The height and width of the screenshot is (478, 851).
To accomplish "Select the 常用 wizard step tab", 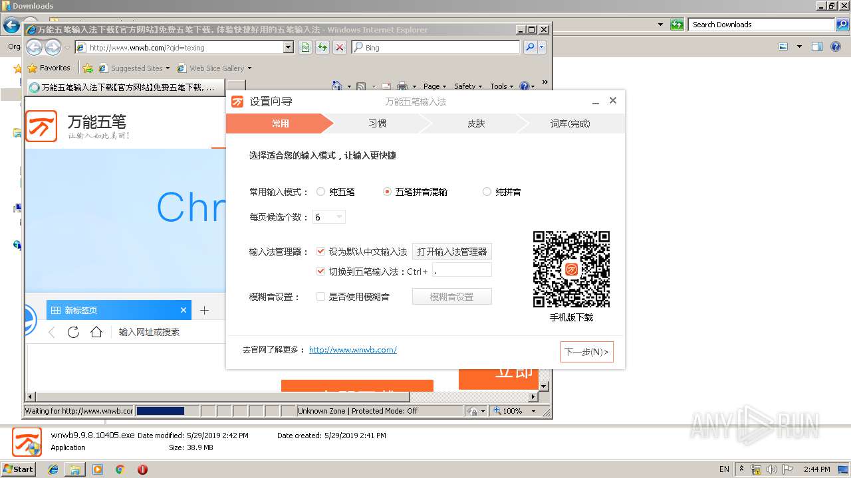I will click(x=280, y=123).
